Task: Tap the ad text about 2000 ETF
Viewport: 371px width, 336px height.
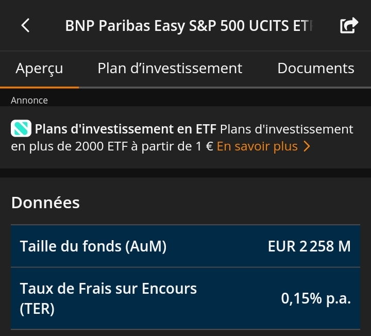Action: coord(182,138)
